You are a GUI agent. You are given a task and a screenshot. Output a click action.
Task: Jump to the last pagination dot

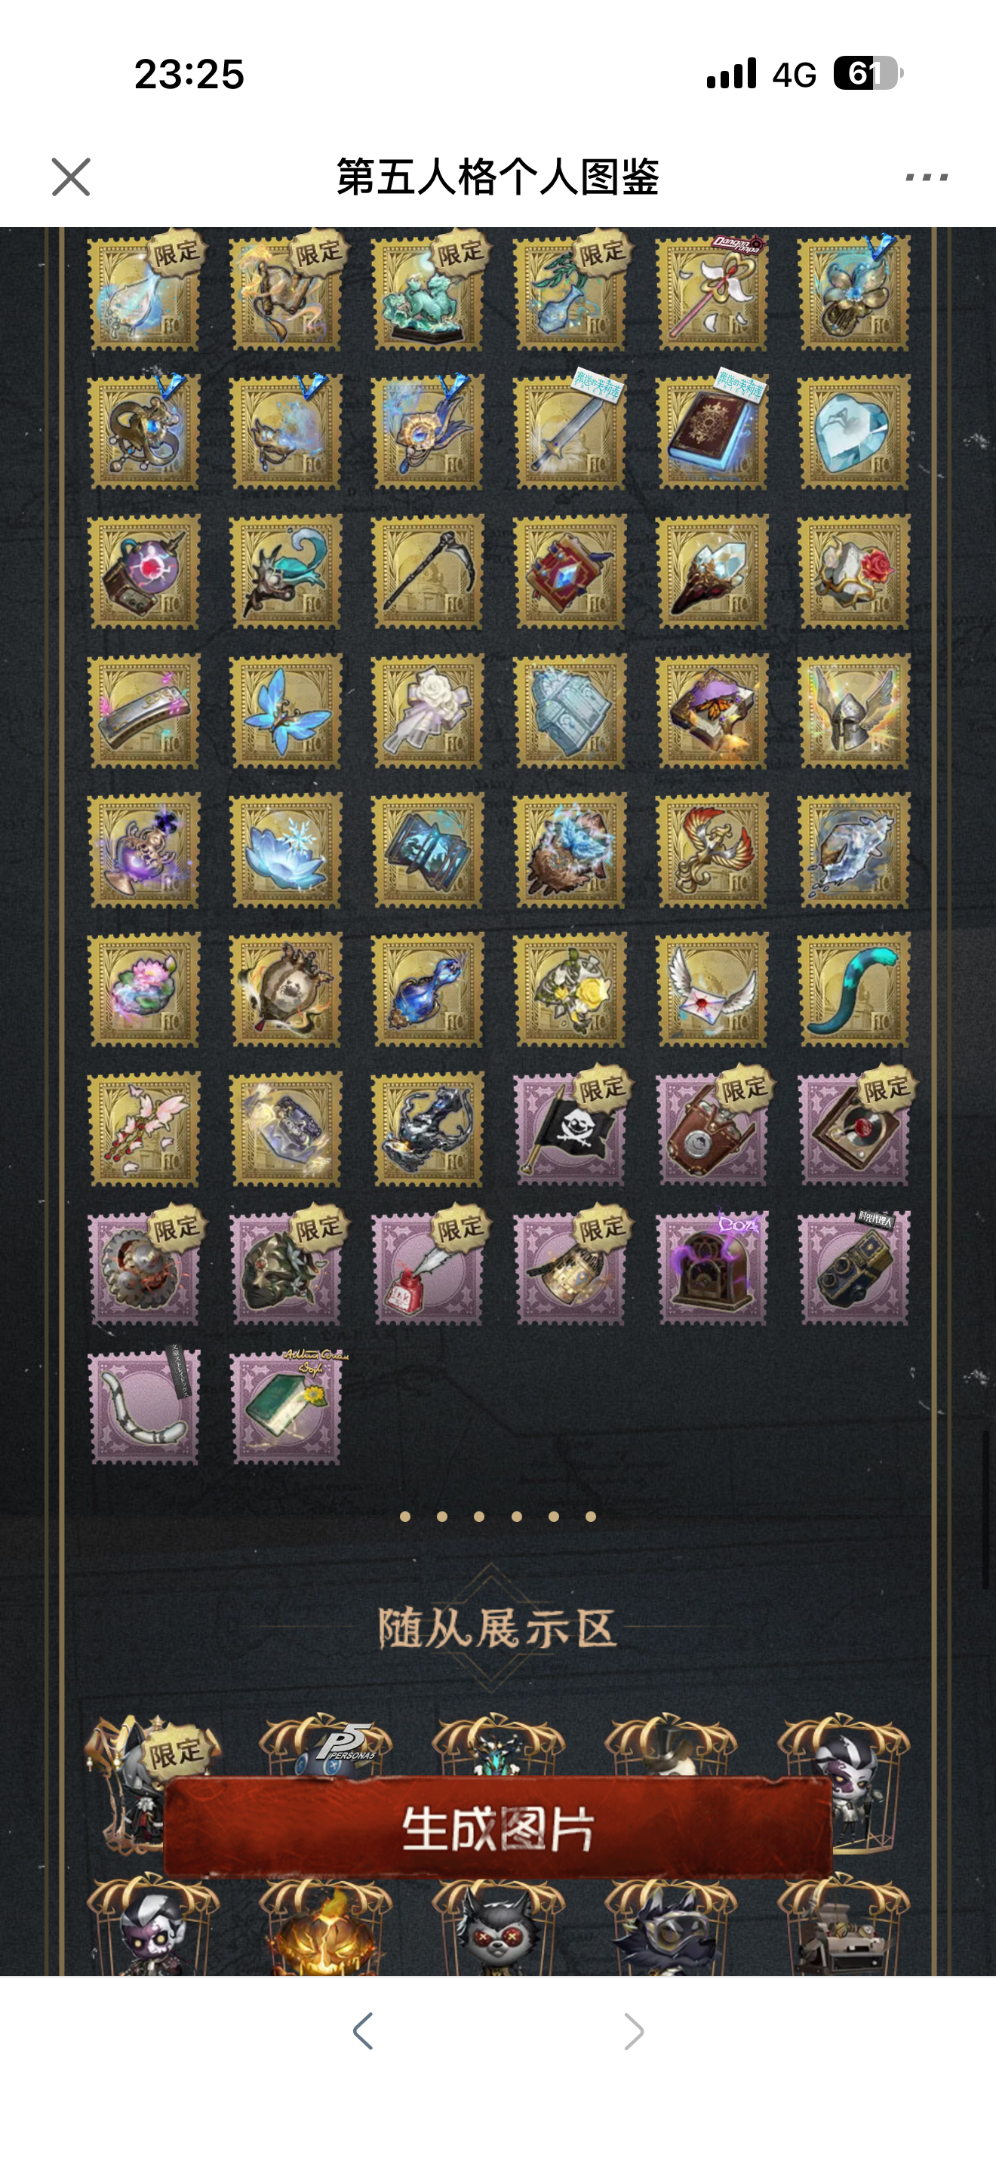click(x=590, y=1517)
